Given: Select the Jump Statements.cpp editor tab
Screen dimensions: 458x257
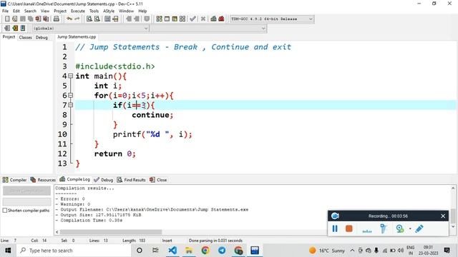Looking at the screenshot, I should (77, 37).
